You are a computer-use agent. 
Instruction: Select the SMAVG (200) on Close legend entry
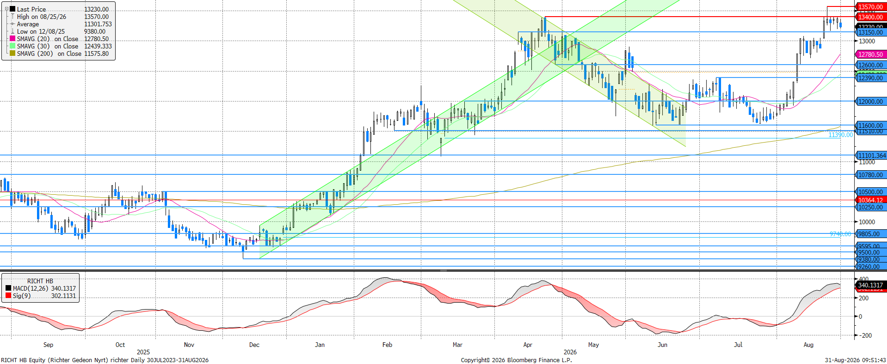tap(59, 54)
